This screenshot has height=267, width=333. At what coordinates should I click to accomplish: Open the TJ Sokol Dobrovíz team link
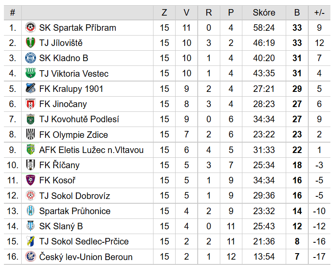tap(75, 195)
